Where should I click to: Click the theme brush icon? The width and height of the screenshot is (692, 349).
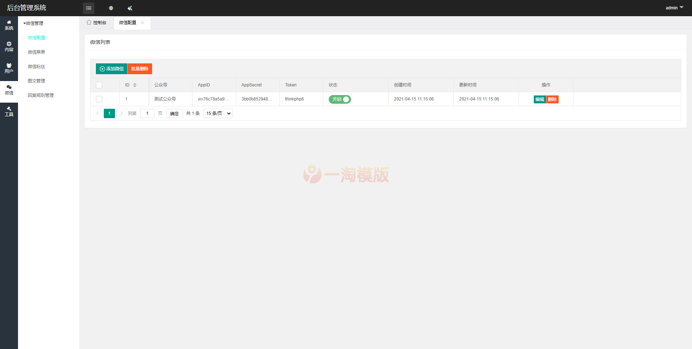click(x=130, y=8)
